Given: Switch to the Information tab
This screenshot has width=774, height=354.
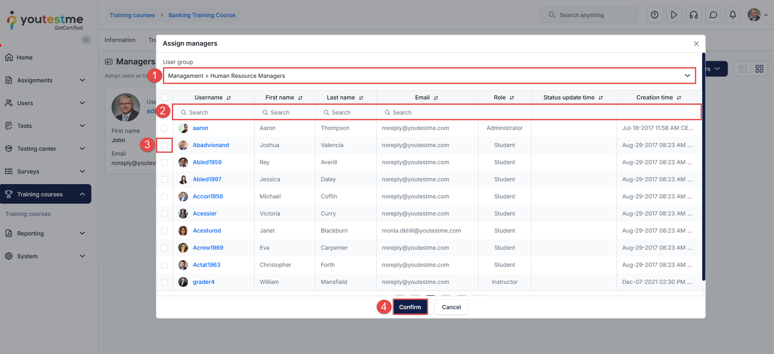Looking at the screenshot, I should [x=120, y=40].
